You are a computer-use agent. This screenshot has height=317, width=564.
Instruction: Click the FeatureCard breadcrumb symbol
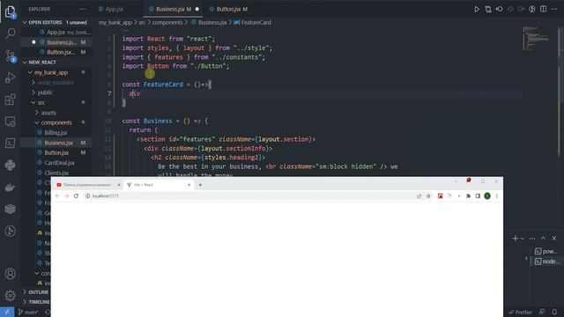tap(256, 22)
